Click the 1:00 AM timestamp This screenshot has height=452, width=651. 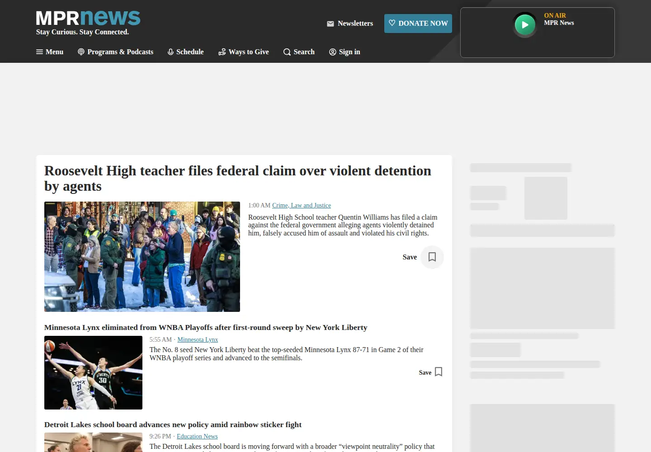click(x=259, y=205)
